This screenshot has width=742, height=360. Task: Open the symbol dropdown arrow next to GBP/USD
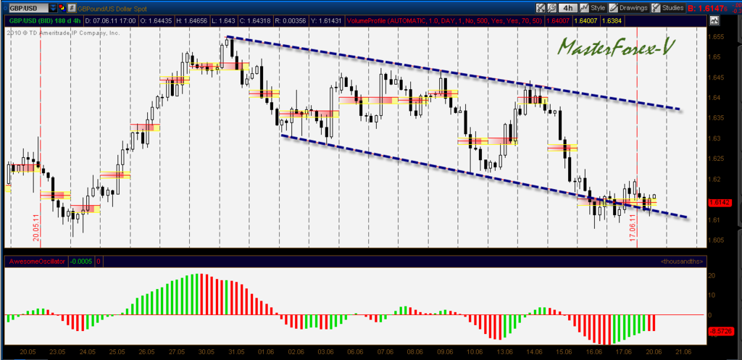coord(52,8)
